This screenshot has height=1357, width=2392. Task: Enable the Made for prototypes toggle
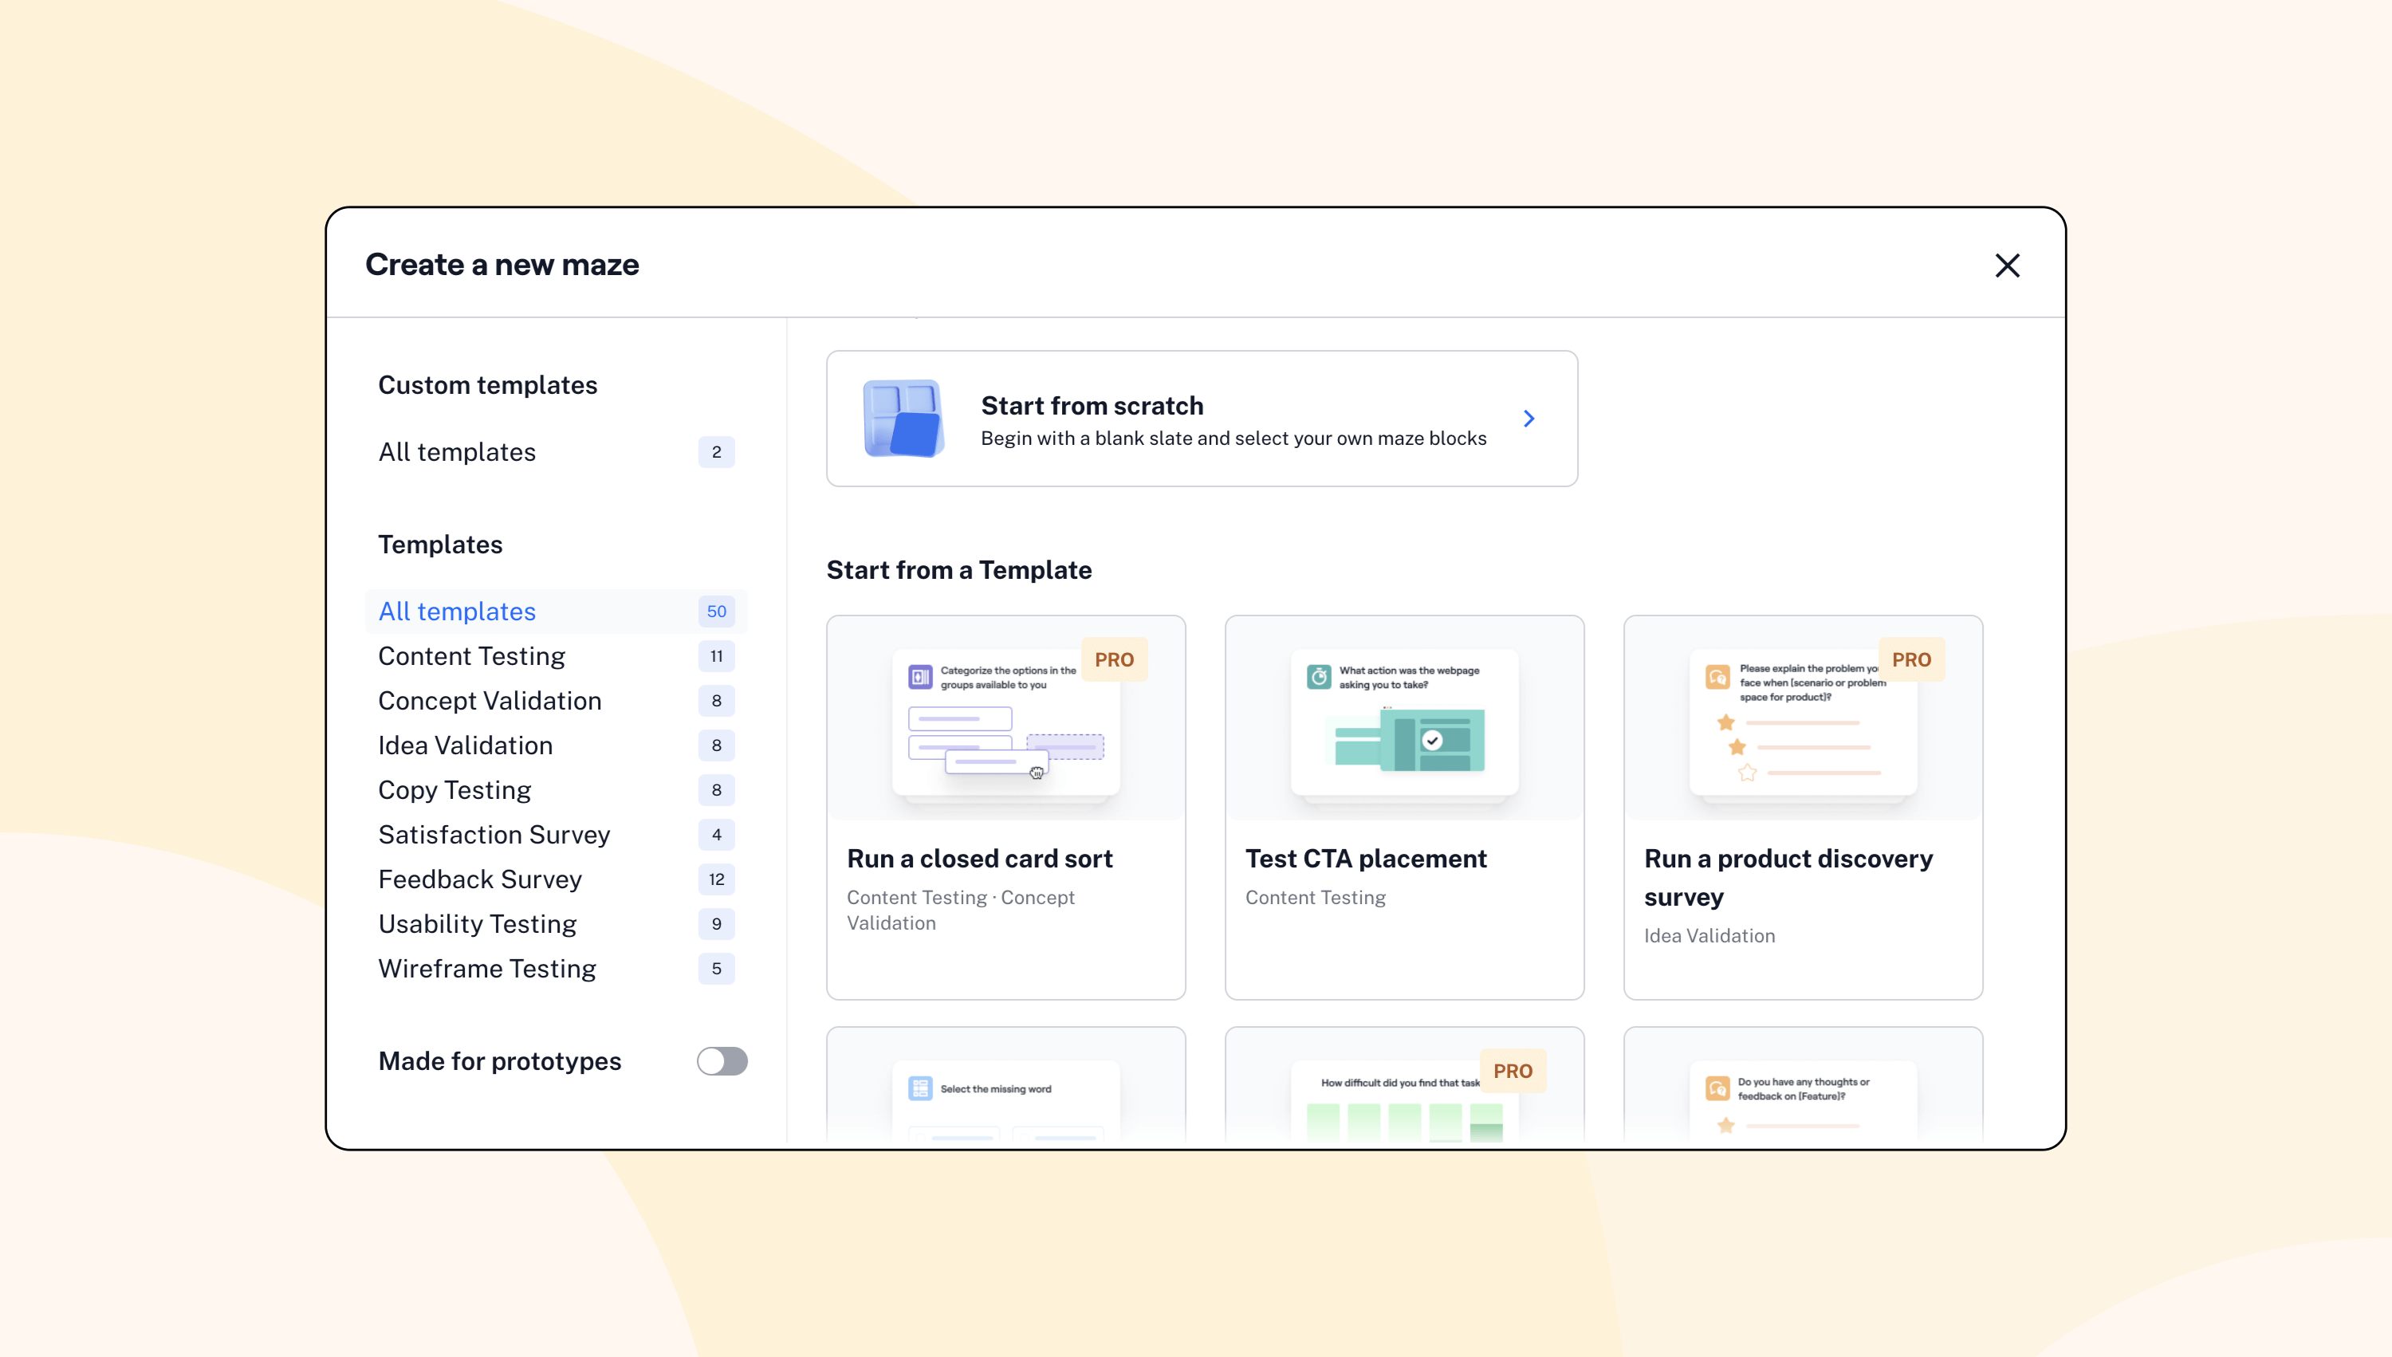pyautogui.click(x=722, y=1060)
